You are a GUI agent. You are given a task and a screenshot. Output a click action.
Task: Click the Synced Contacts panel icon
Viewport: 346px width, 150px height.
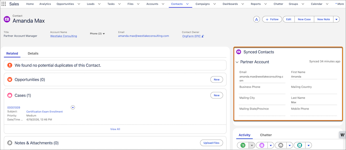click(x=238, y=52)
